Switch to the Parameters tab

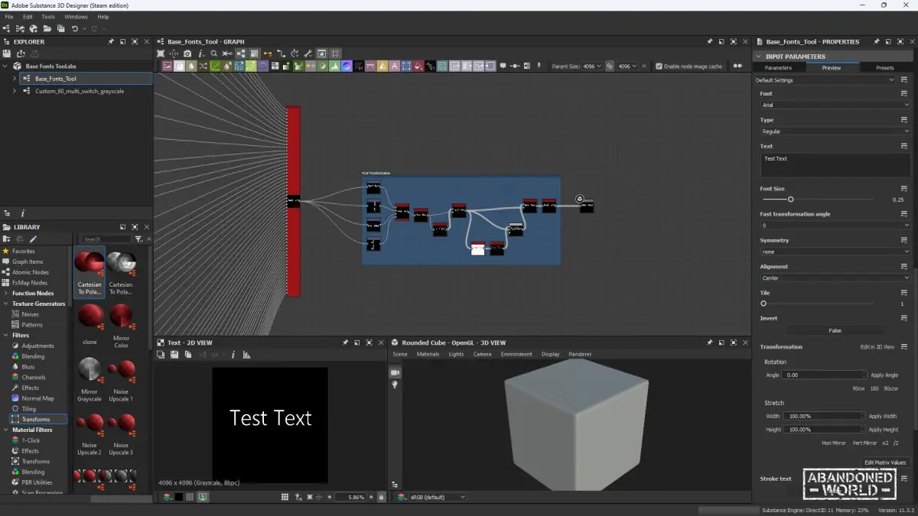[x=778, y=68]
